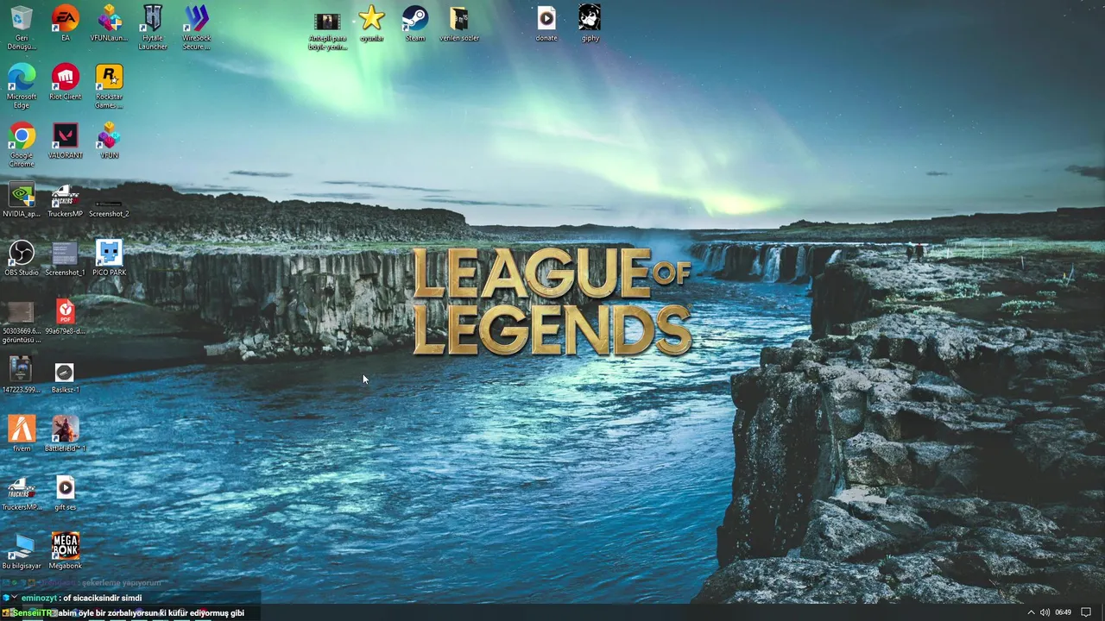
Task: Select the TruckersMP icon beside NVIDIA app
Action: coord(65,199)
